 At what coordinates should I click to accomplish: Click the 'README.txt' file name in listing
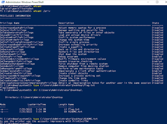click(x=75, y=112)
